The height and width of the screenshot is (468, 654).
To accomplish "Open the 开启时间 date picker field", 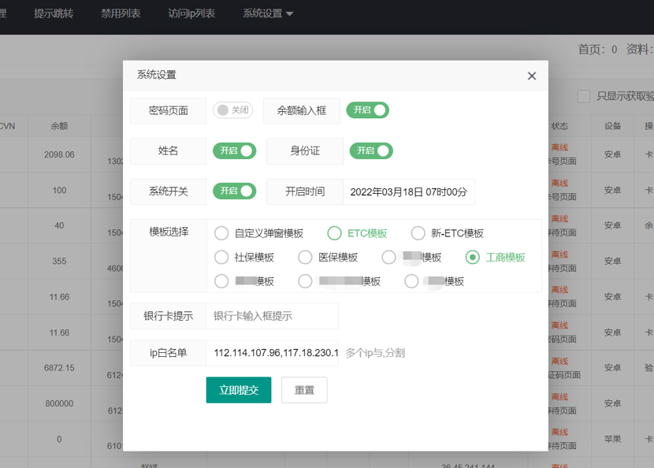I will 409,192.
